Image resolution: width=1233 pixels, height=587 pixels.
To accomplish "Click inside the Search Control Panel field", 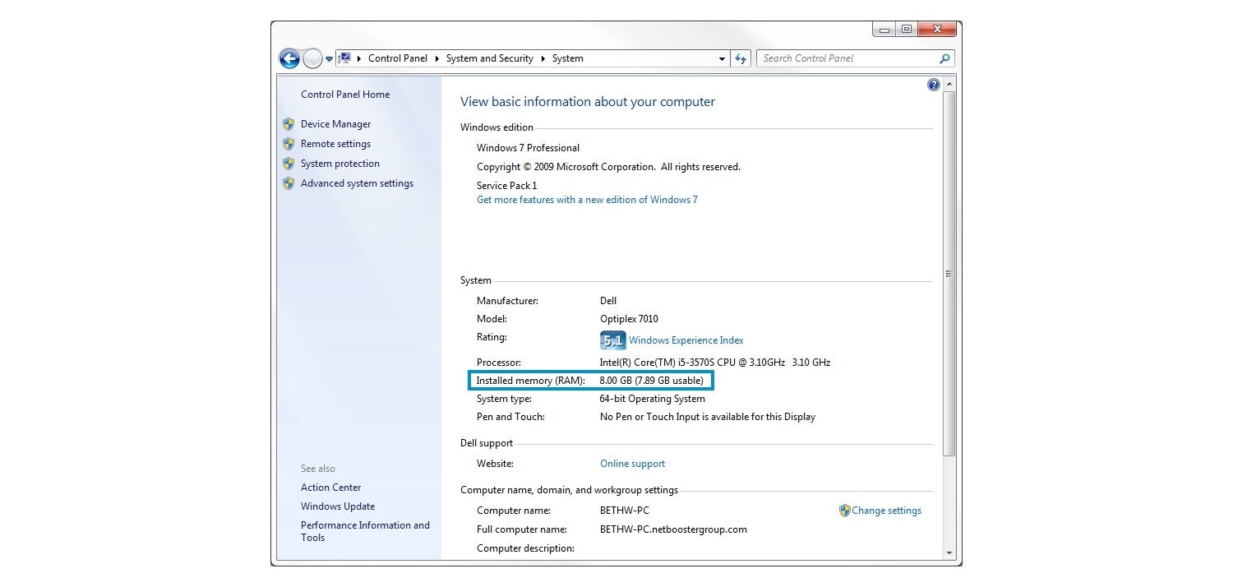I will coord(838,58).
